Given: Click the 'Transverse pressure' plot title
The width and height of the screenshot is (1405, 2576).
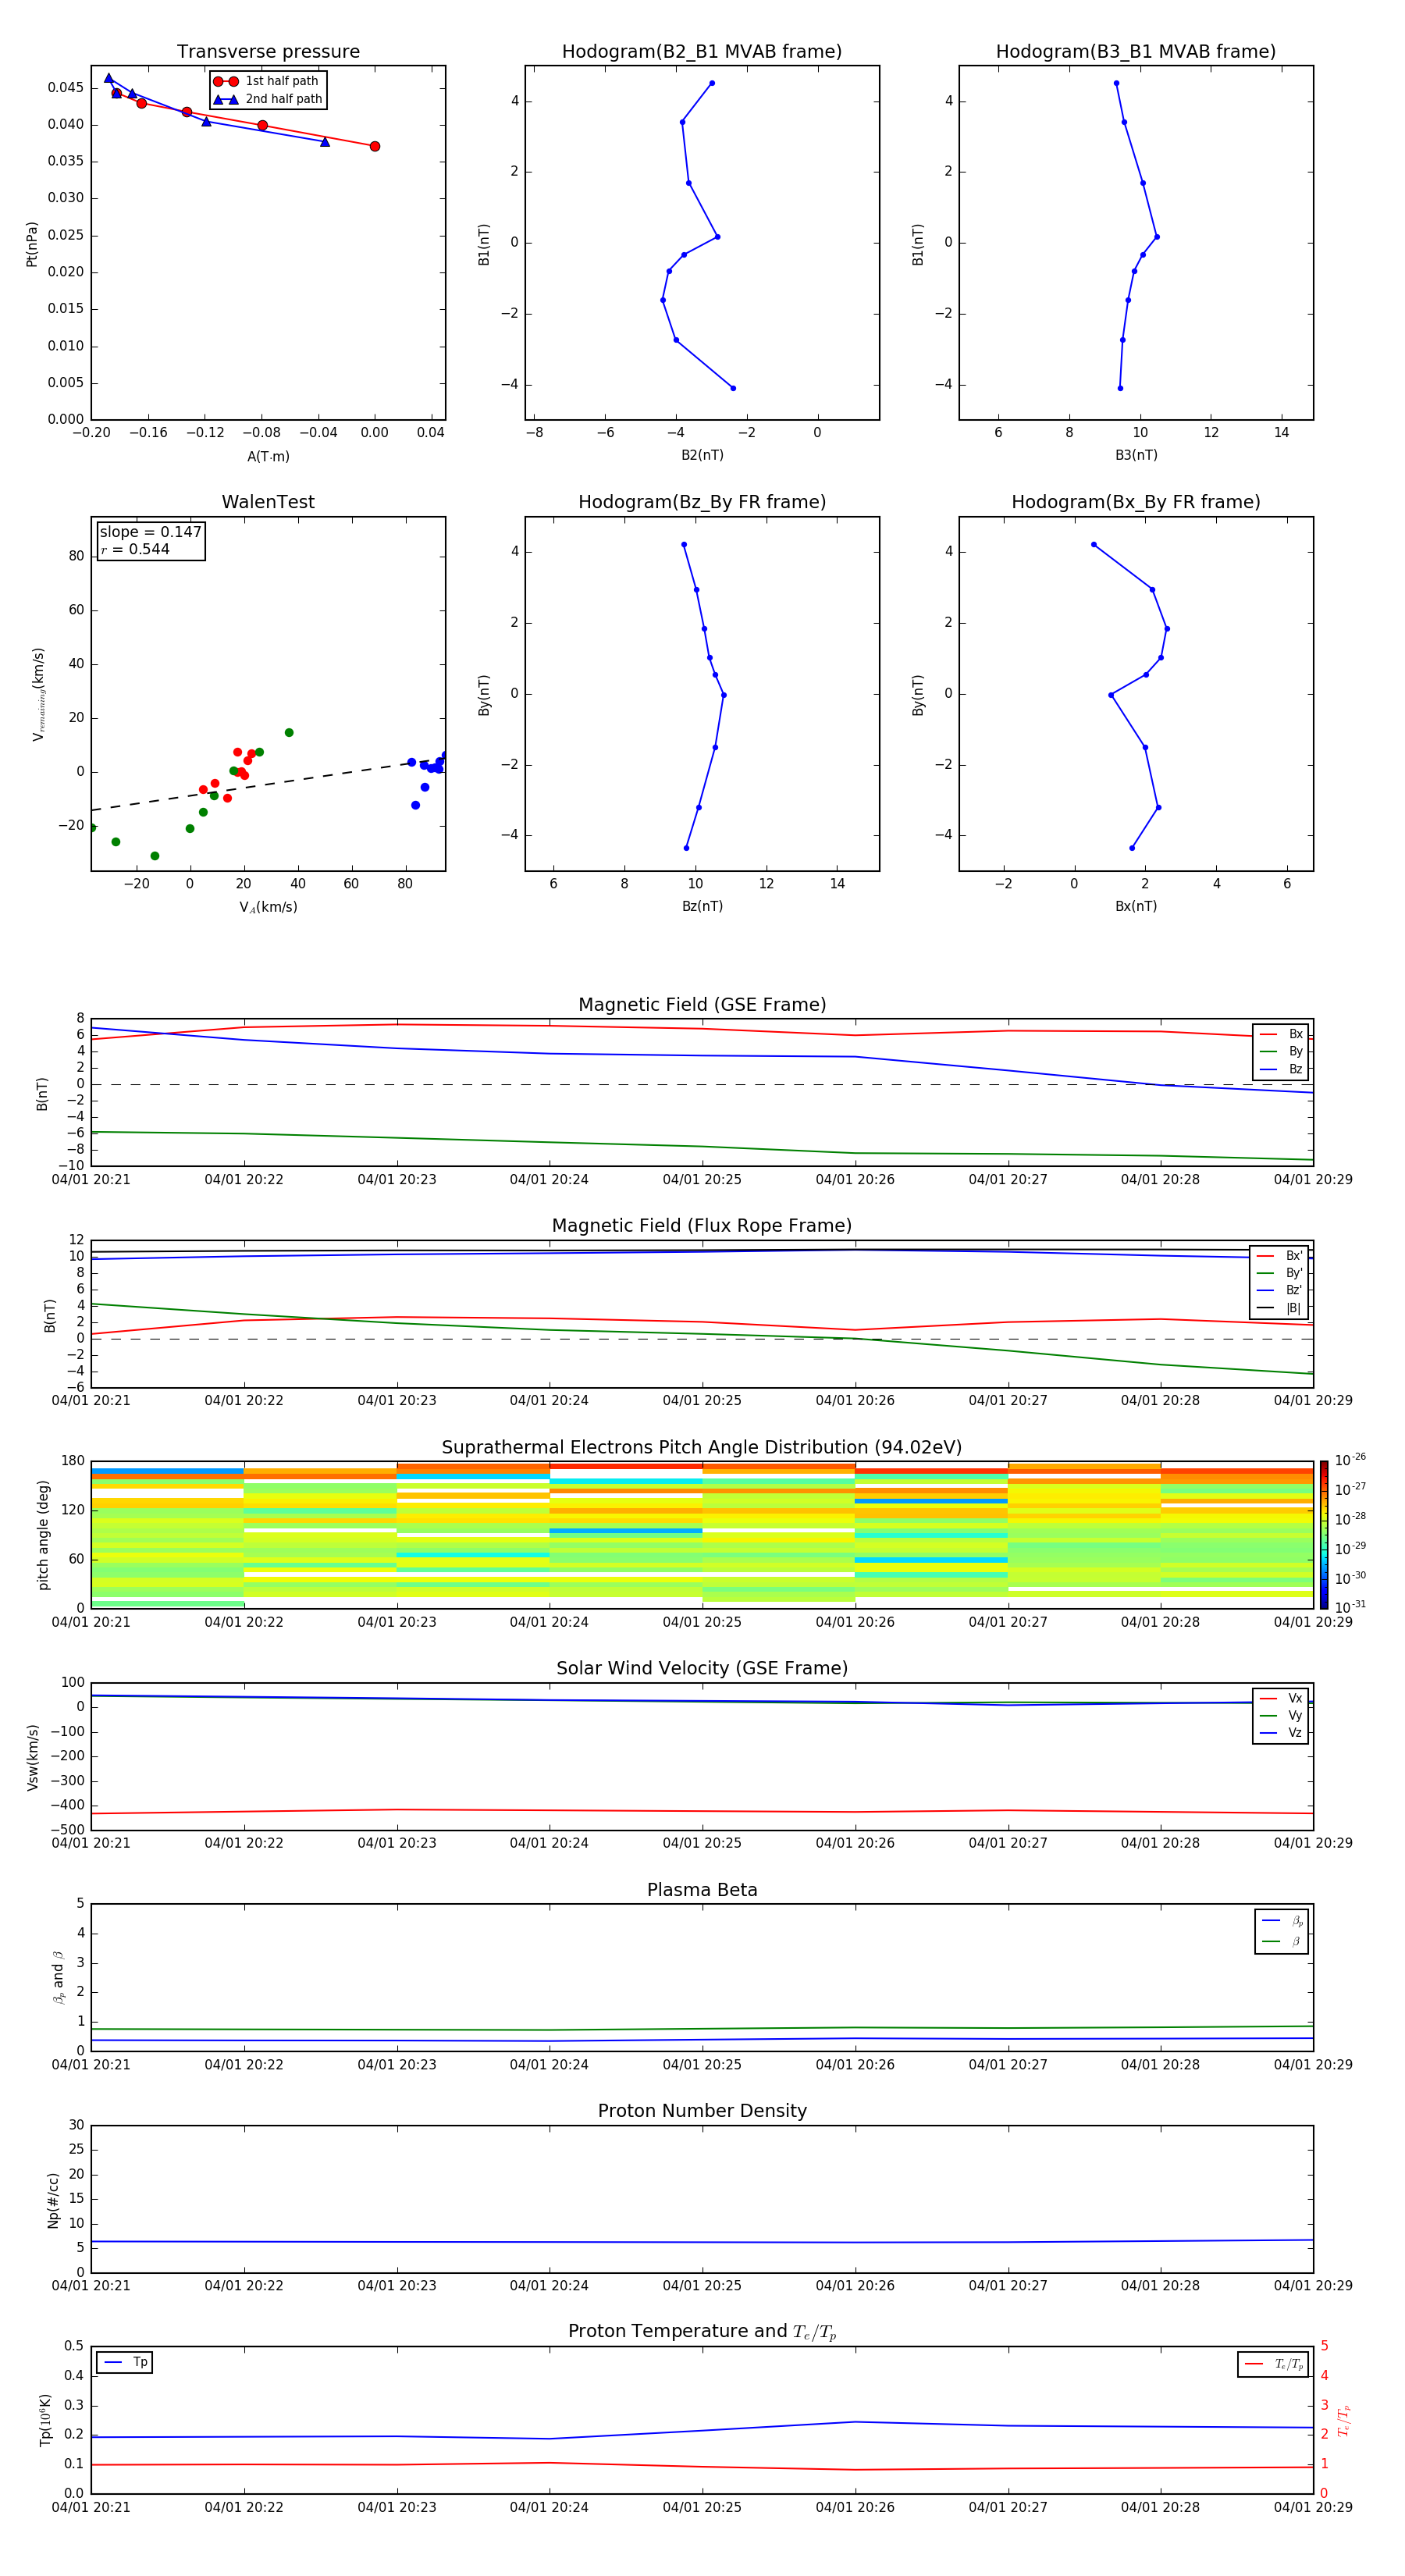Looking at the screenshot, I should pos(268,51).
